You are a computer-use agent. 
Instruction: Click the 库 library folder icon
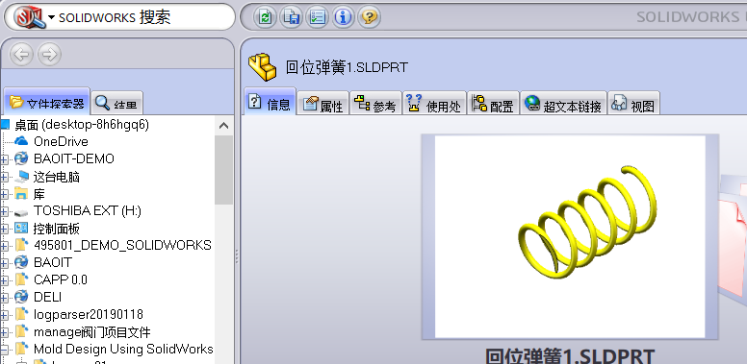pyautogui.click(x=21, y=193)
